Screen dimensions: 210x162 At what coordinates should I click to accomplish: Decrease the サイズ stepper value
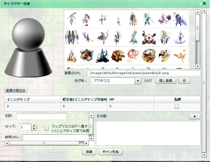coord(34,129)
